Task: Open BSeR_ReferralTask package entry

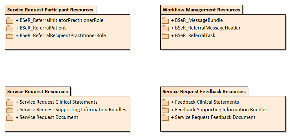Action: 193,35
